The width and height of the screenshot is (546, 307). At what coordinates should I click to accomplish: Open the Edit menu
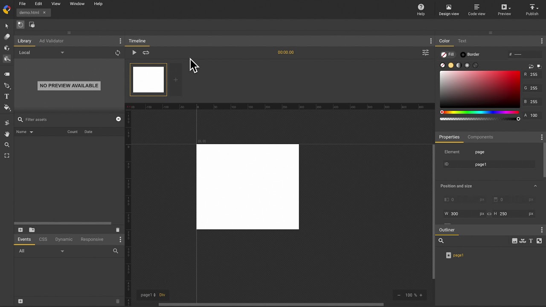point(38,4)
